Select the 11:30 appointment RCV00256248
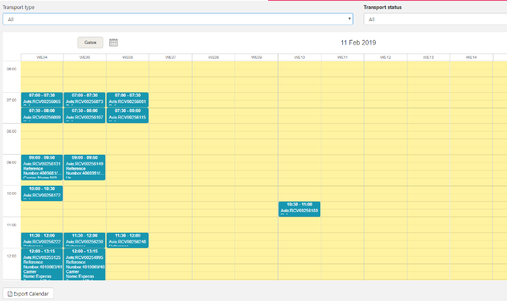 click(x=127, y=240)
